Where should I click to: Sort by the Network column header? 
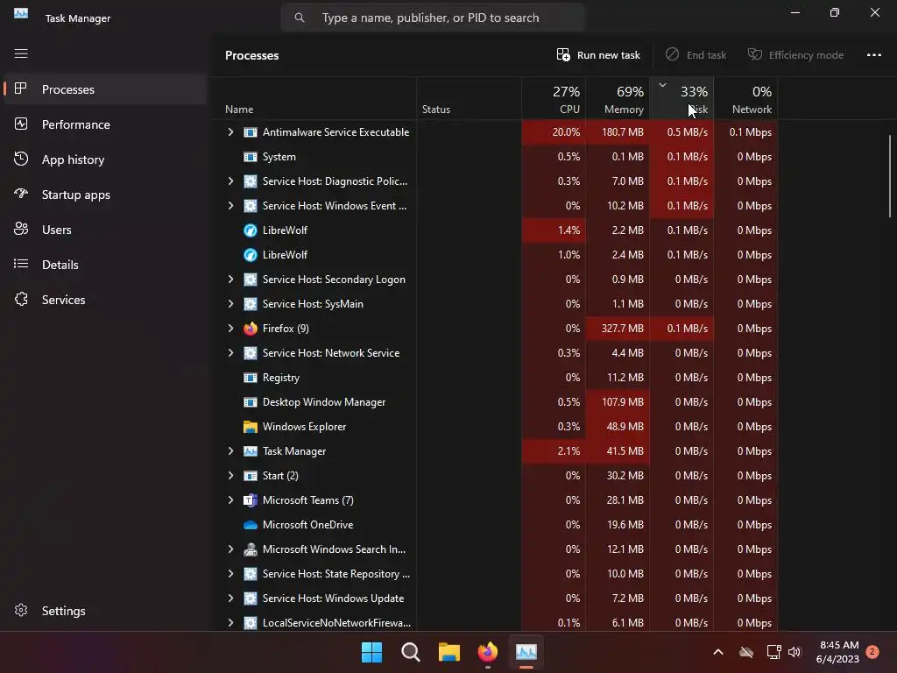pos(745,98)
